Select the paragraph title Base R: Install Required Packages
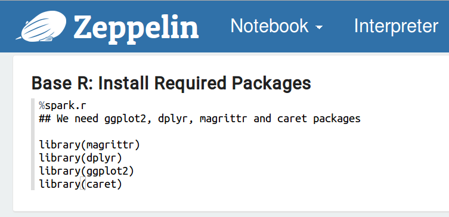The image size is (449, 217). point(171,83)
